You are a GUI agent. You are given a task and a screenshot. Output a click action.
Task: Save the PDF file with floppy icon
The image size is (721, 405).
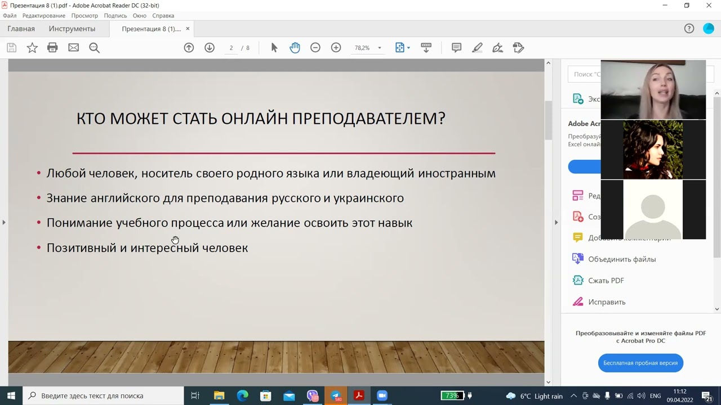tap(11, 48)
